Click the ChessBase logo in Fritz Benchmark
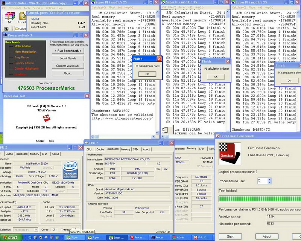The width and height of the screenshot is (301, 241). (230, 154)
